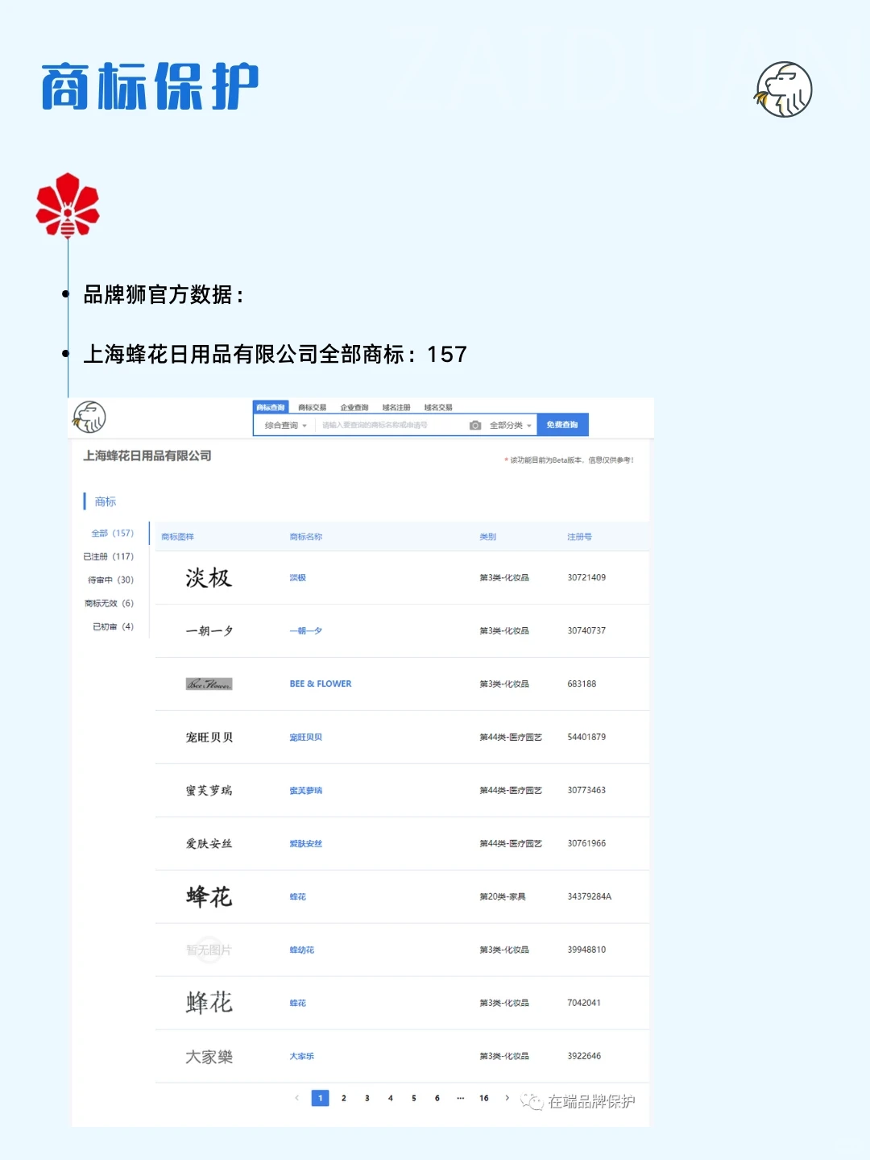The width and height of the screenshot is (870, 1160).
Task: Go to next page arrow
Action: coord(507,1098)
